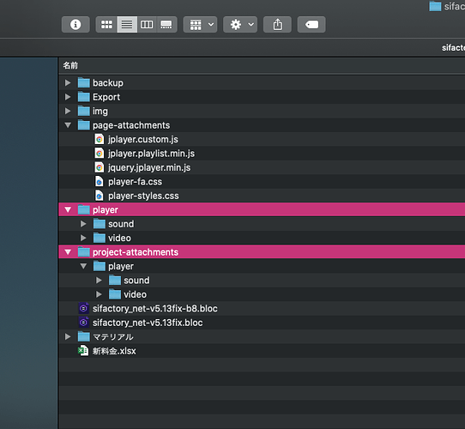465x429 pixels.
Task: Click the Edit Tags toolbar icon
Action: pyautogui.click(x=311, y=24)
